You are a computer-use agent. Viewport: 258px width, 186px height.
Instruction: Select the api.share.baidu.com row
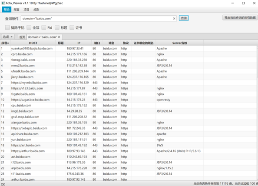(128, 134)
